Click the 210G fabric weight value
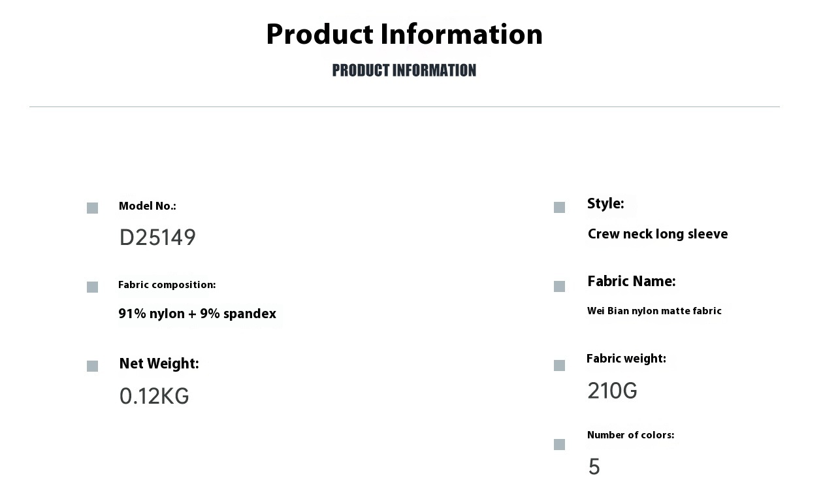The width and height of the screenshot is (823, 503). pyautogui.click(x=612, y=391)
